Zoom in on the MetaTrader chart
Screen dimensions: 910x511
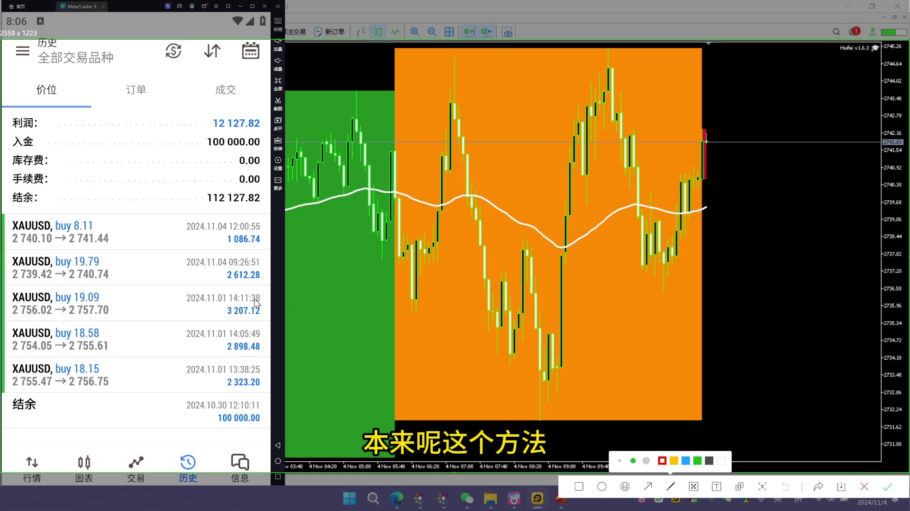click(x=415, y=32)
